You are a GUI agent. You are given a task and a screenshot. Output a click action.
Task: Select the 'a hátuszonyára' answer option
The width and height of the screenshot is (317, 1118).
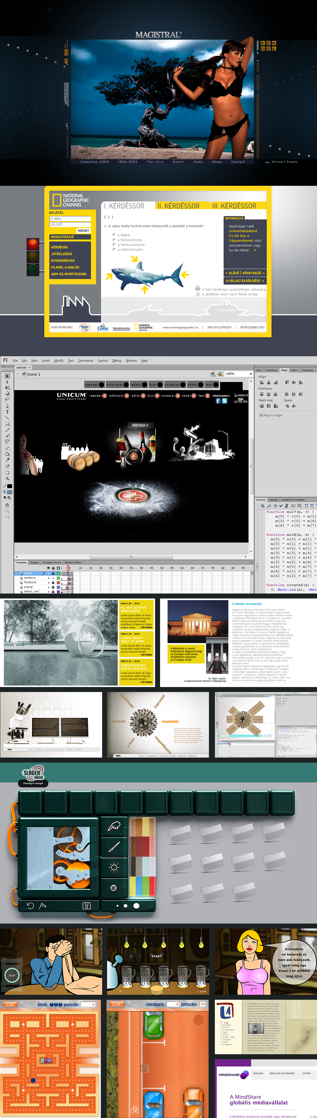coord(114,240)
